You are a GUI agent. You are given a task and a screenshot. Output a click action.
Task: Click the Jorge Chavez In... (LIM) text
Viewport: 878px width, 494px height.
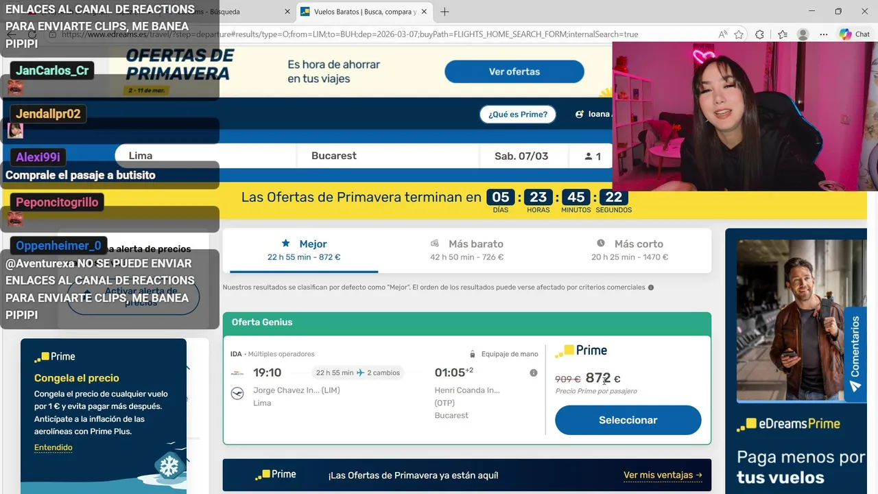pos(296,390)
